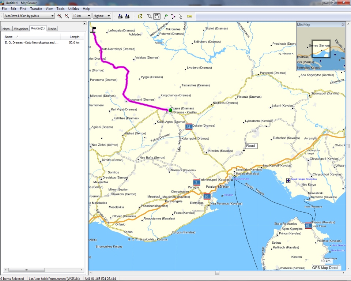Image resolution: width=351 pixels, height=281 pixels.
Task: Select the E. O. Dramas route entry
Action: click(x=31, y=42)
